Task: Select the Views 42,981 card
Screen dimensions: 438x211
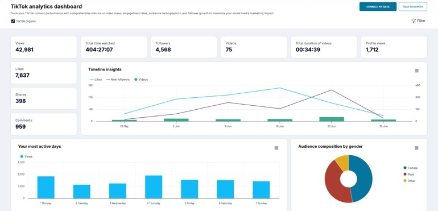Action: [x=44, y=47]
